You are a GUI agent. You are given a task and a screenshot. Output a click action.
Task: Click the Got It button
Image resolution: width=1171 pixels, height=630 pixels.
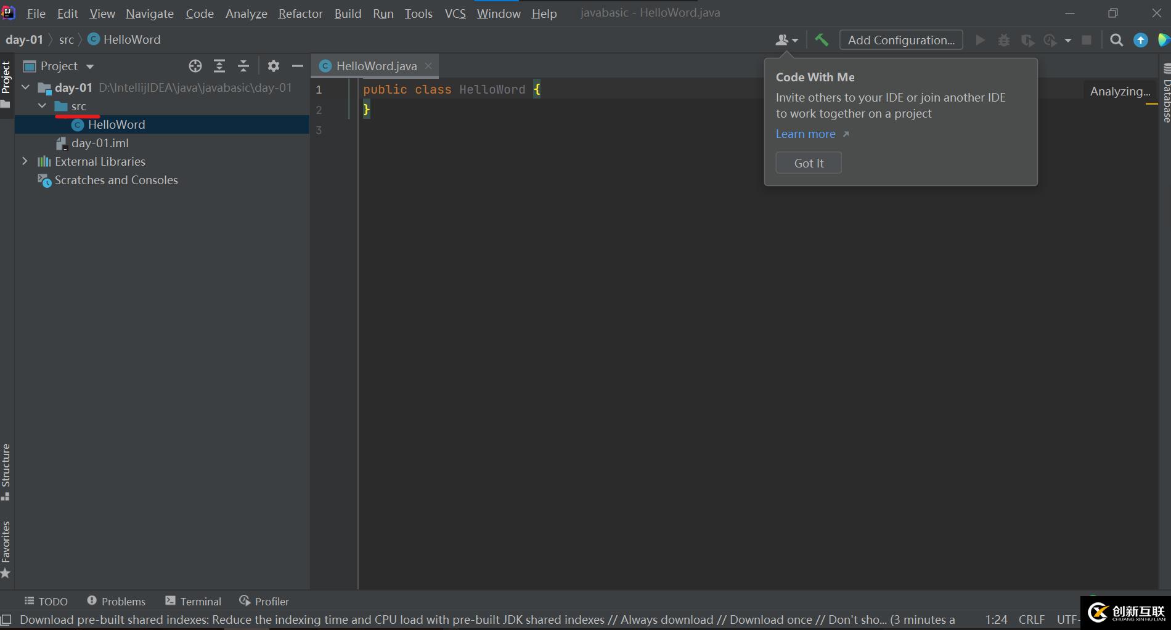click(x=809, y=163)
